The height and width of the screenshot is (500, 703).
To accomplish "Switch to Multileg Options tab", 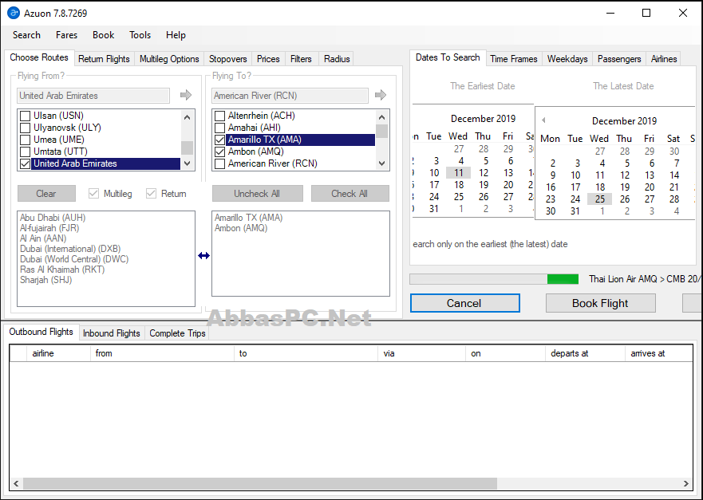I will [169, 59].
